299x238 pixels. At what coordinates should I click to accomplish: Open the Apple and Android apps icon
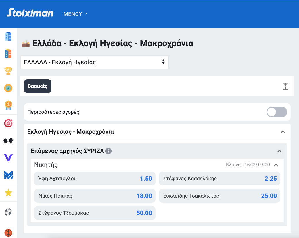pos(8,140)
